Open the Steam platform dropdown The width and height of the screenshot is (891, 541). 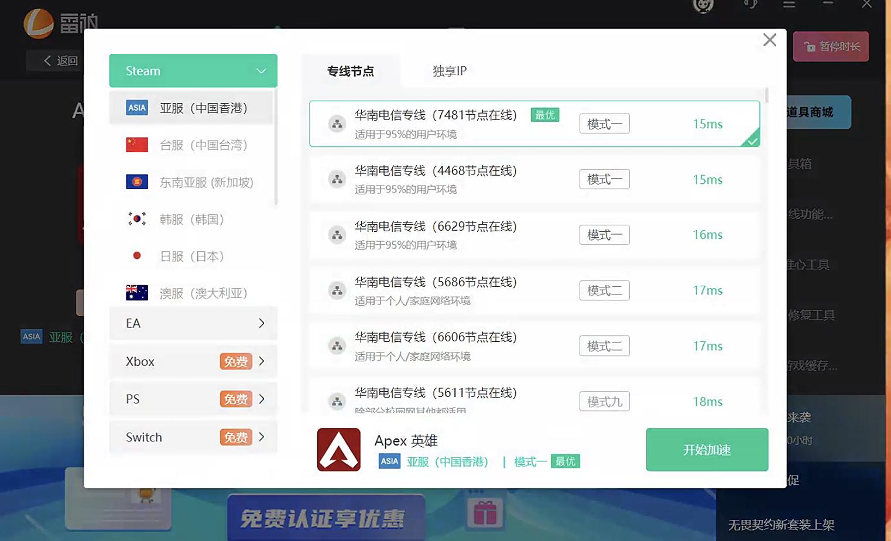[193, 70]
